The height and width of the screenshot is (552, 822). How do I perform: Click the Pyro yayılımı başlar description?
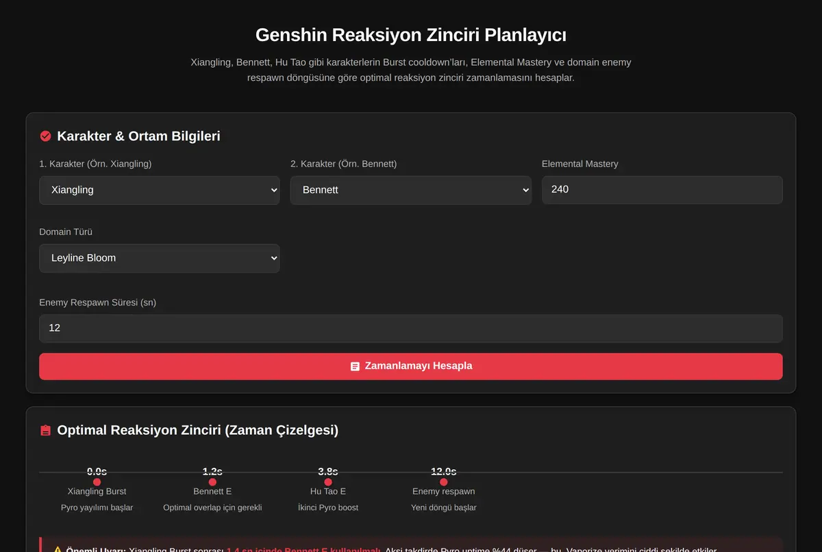[97, 507]
